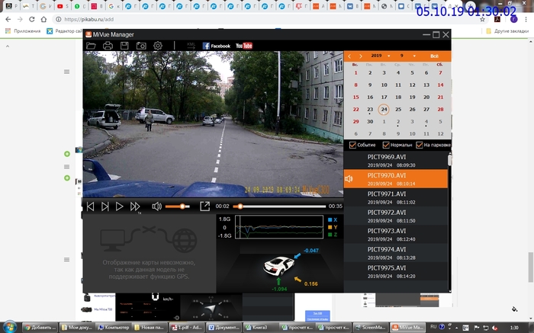Open the MiVue Manager taskbar item
Viewport: 534px width, 333px height.
(407, 326)
